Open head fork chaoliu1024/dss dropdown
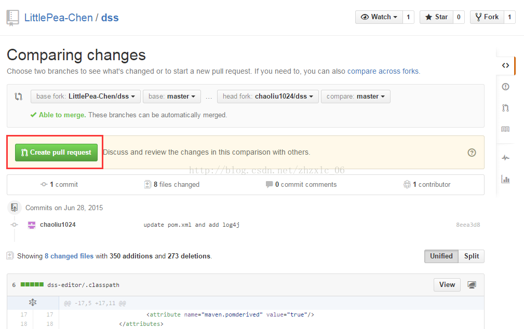Screen dimensions: 524x329 pyautogui.click(x=267, y=97)
